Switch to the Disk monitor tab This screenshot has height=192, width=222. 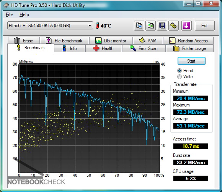[x=111, y=41]
